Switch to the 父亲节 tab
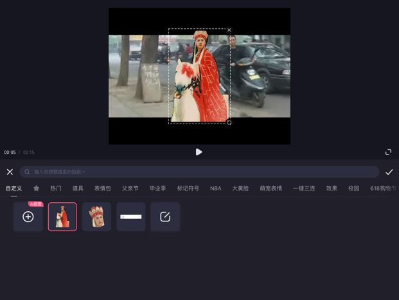Viewport: 399px width, 300px height. [x=130, y=189]
